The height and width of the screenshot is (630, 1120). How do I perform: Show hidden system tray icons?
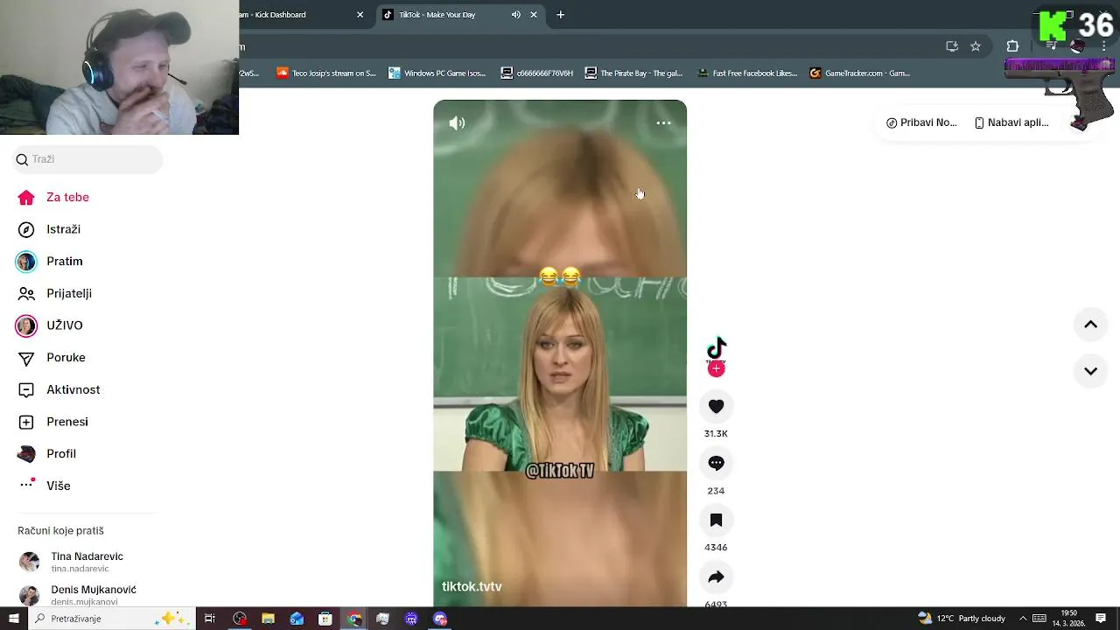point(1022,619)
